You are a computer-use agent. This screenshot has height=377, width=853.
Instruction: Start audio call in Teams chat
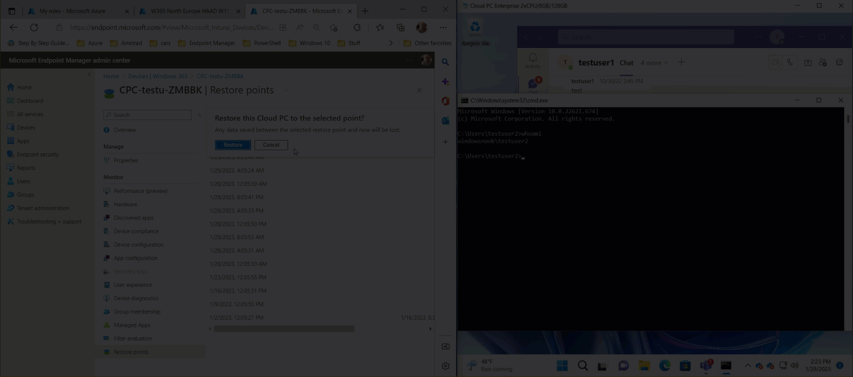coord(790,63)
